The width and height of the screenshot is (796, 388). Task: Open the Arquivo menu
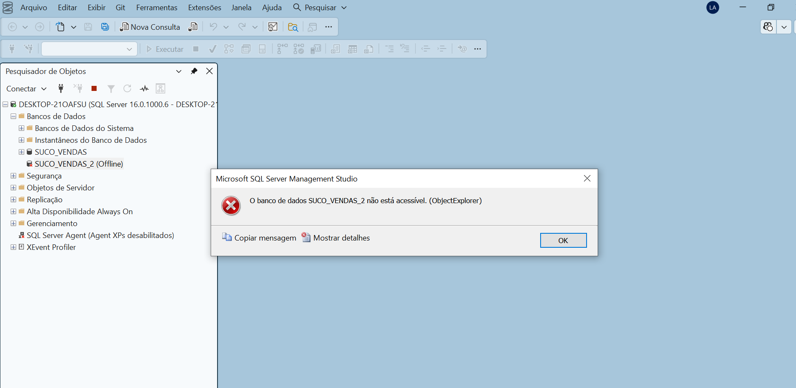tap(34, 8)
